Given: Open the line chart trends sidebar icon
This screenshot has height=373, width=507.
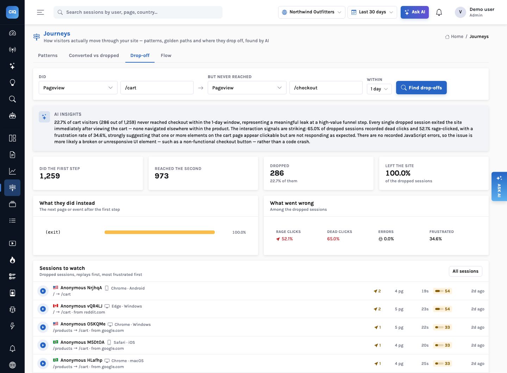Looking at the screenshot, I should 12,171.
